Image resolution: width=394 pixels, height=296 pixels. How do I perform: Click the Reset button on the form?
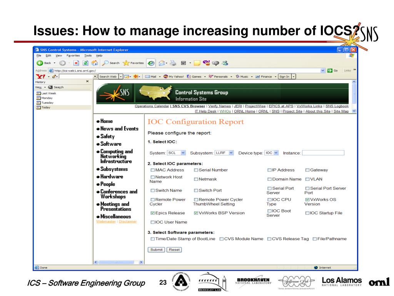coord(174,250)
